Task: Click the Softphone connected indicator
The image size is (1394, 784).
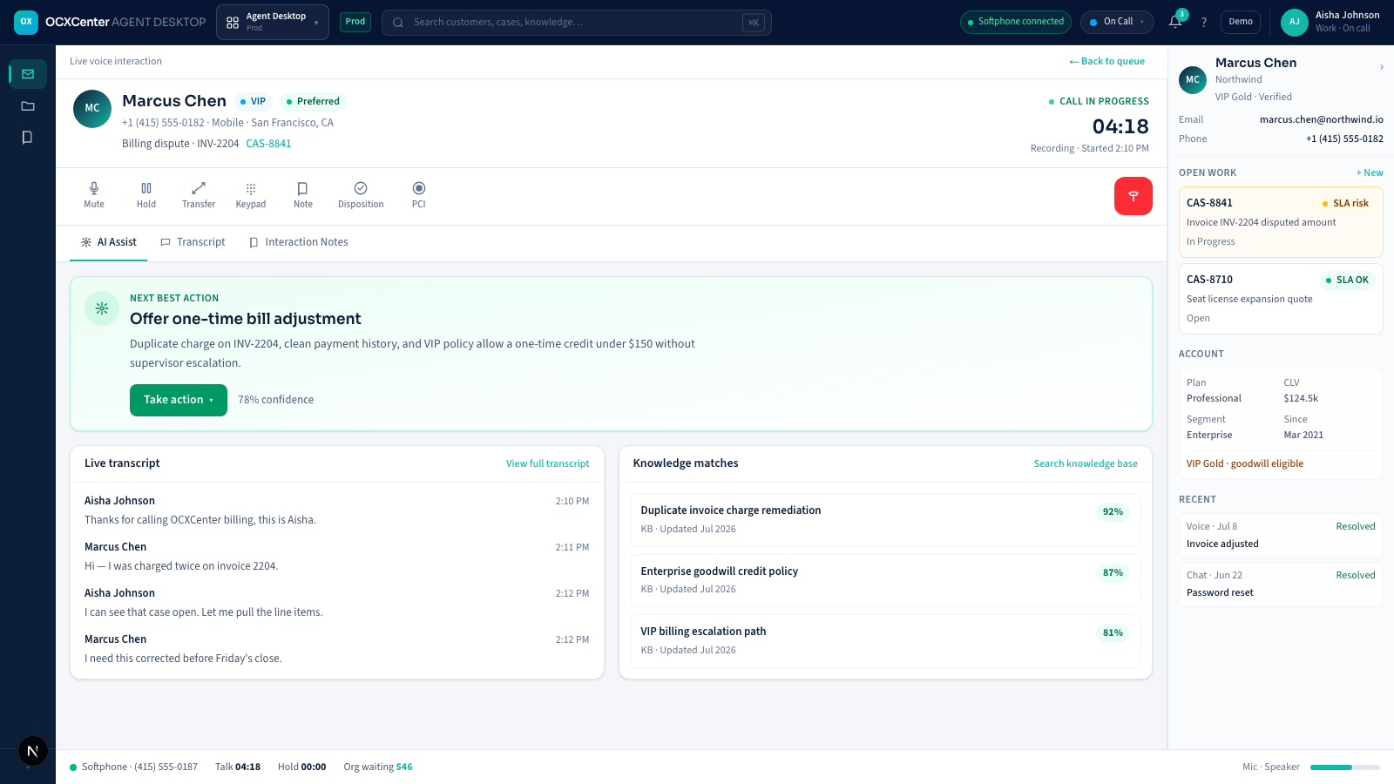Action: point(1016,22)
